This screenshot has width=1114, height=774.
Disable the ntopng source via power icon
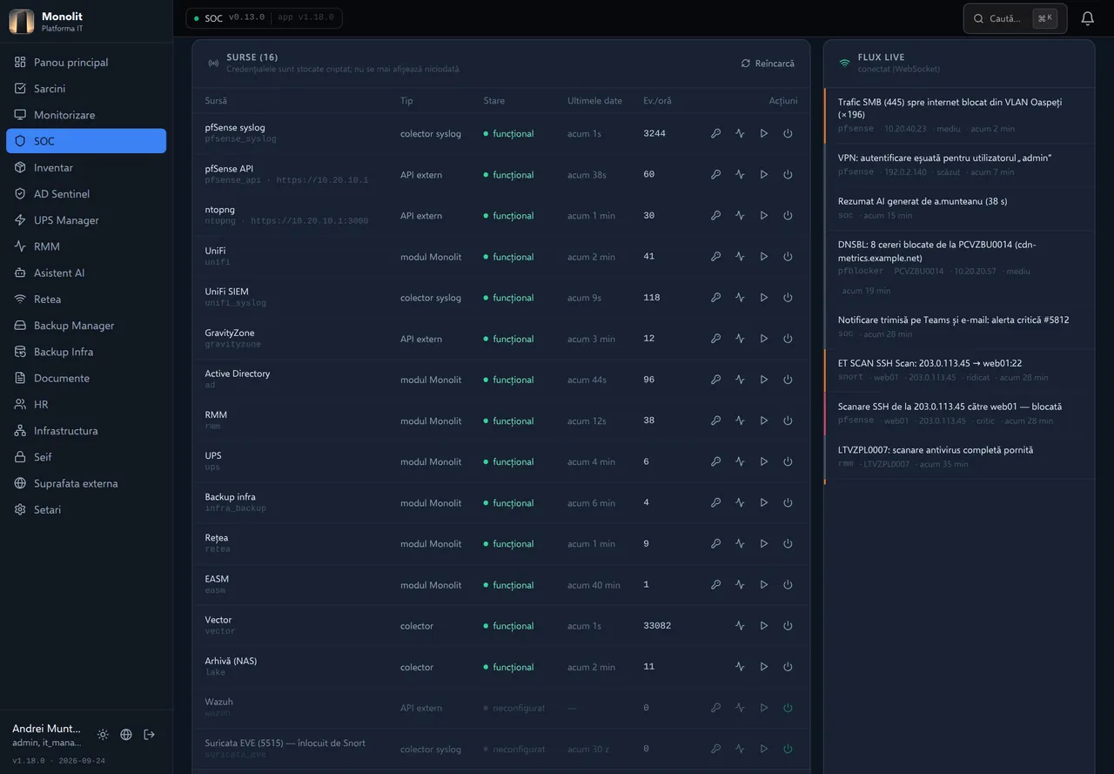[x=788, y=215]
